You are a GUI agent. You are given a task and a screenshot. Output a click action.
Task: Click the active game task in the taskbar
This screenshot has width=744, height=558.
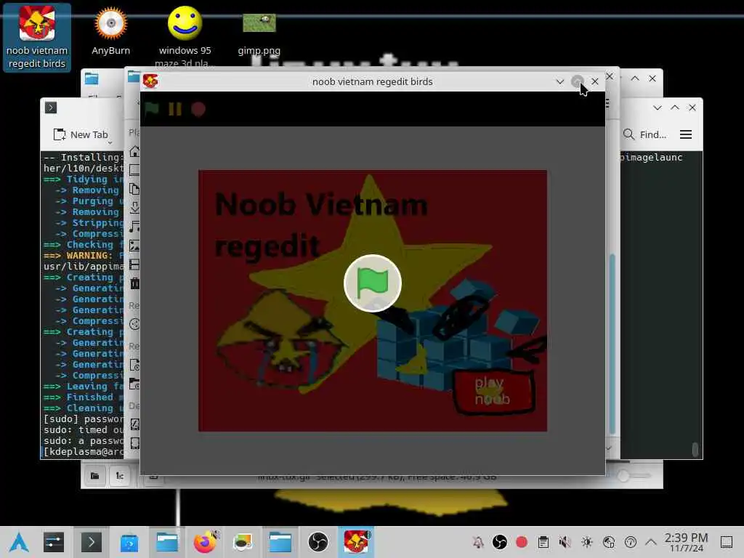[356, 542]
